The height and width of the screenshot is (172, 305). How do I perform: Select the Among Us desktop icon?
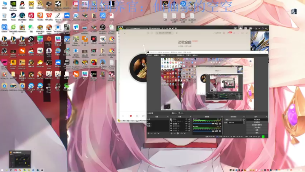tap(94, 62)
